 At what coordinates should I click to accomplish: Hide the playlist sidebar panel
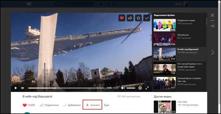[212, 26]
